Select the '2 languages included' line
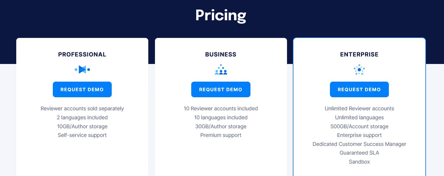Image resolution: width=444 pixels, height=176 pixels. [x=82, y=118]
